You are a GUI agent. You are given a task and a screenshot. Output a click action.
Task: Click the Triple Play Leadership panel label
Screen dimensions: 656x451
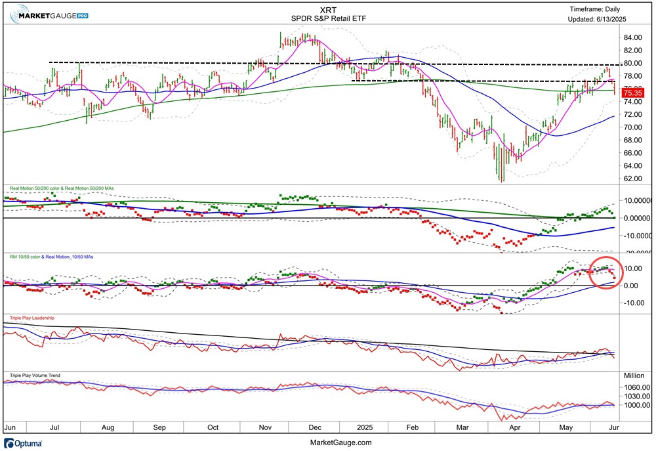click(31, 318)
